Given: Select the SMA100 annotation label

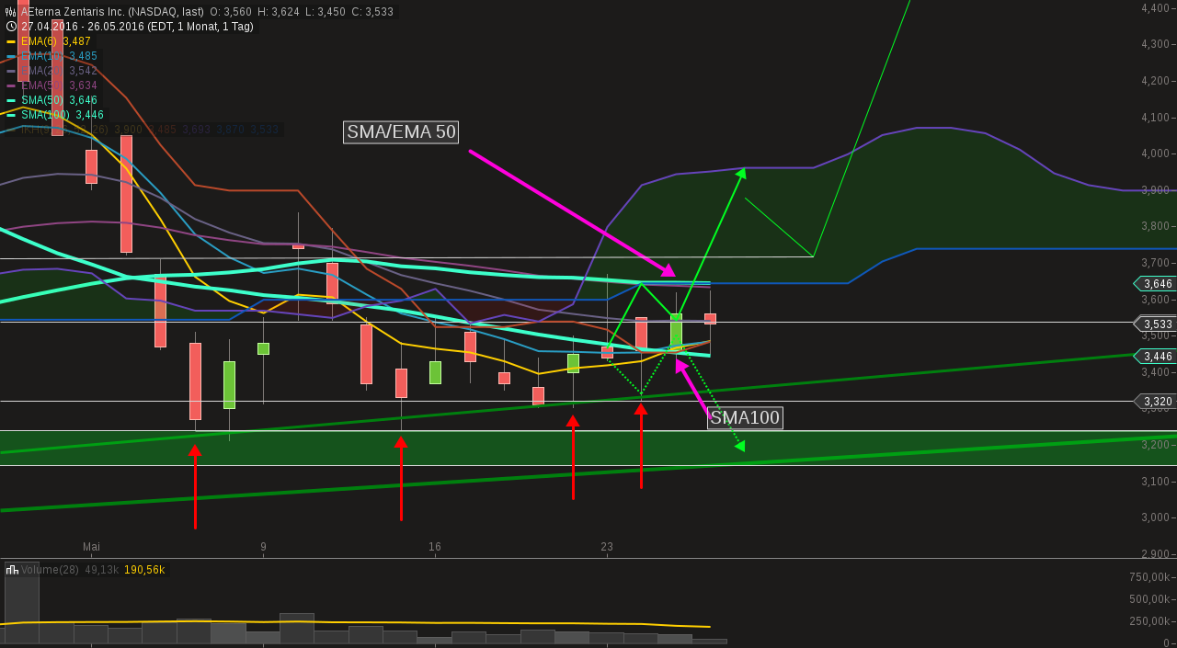Looking at the screenshot, I should tap(745, 418).
